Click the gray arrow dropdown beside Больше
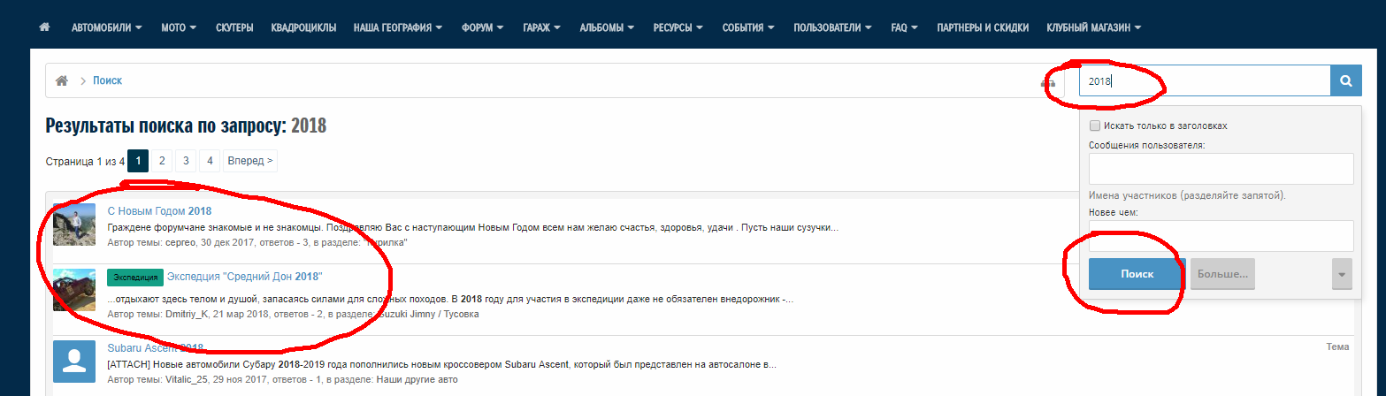The image size is (1386, 396). point(1342,275)
